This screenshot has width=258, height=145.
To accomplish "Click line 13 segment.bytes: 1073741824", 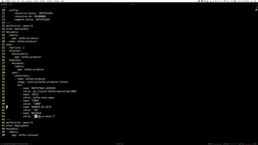I will pyautogui.click(x=32, y=19).
